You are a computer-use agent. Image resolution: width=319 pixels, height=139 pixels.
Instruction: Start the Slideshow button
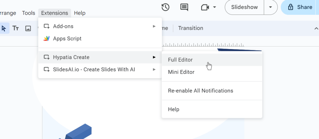(245, 7)
